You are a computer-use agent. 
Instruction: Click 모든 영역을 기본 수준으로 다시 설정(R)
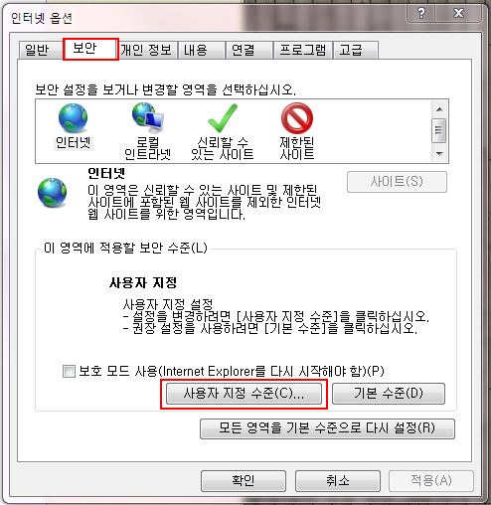327,428
